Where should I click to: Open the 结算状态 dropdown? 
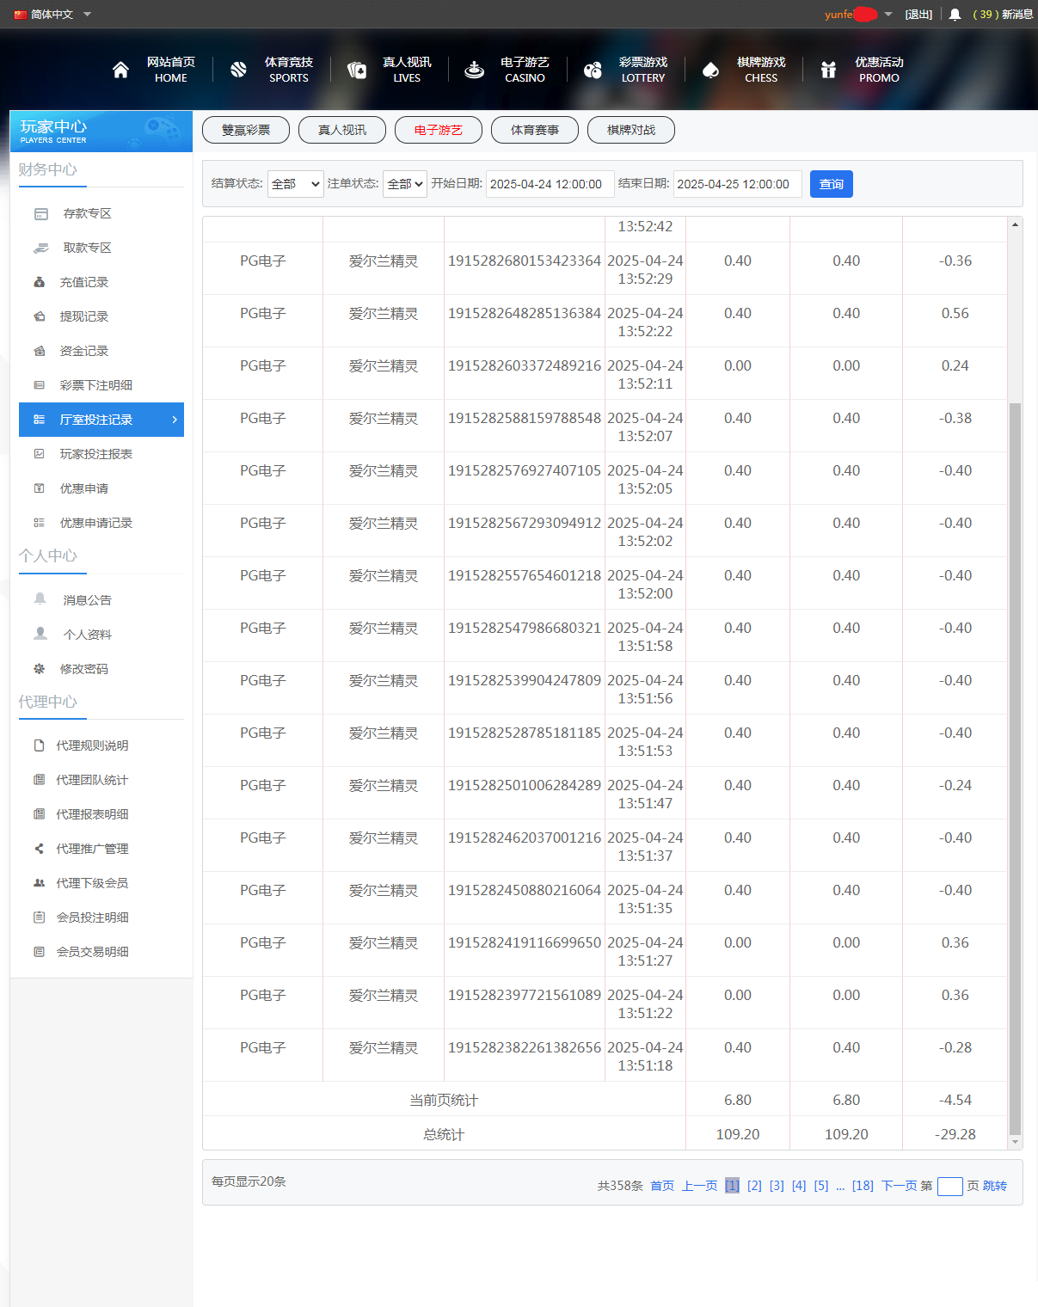(295, 184)
